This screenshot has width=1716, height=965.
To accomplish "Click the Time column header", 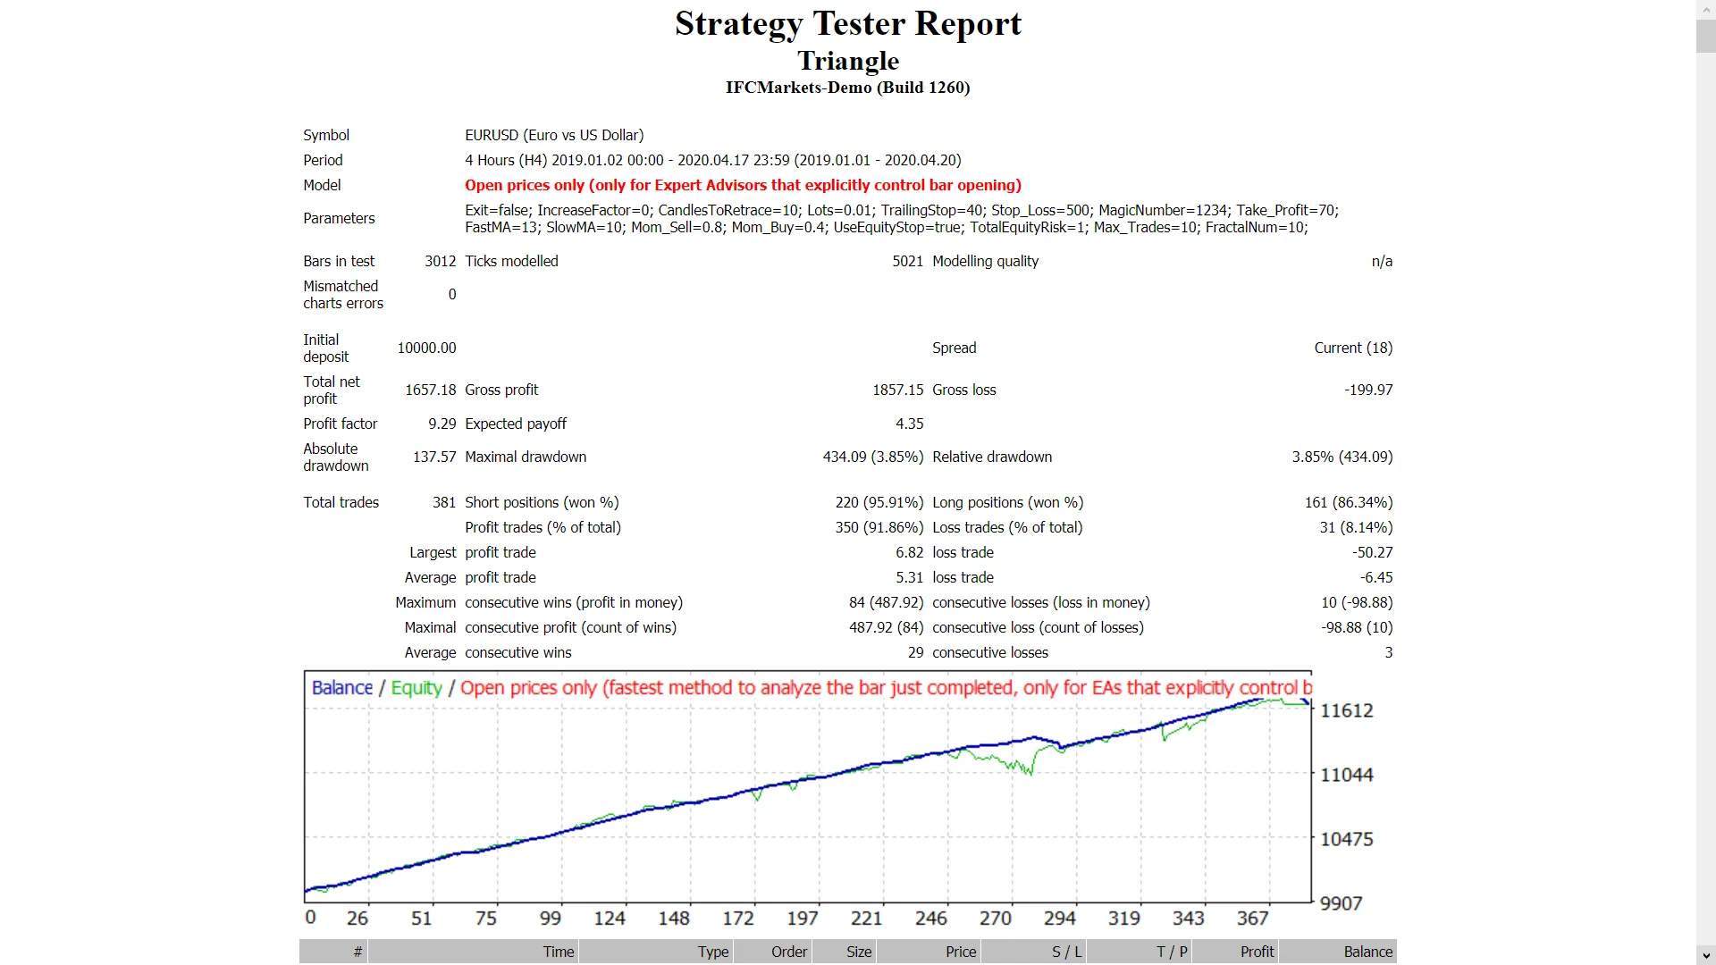I will tap(559, 952).
